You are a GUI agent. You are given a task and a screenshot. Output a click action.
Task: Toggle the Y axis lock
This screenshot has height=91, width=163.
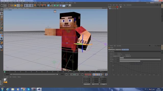pos(29,6)
